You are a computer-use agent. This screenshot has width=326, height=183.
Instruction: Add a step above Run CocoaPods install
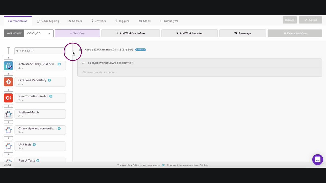coord(8,90)
